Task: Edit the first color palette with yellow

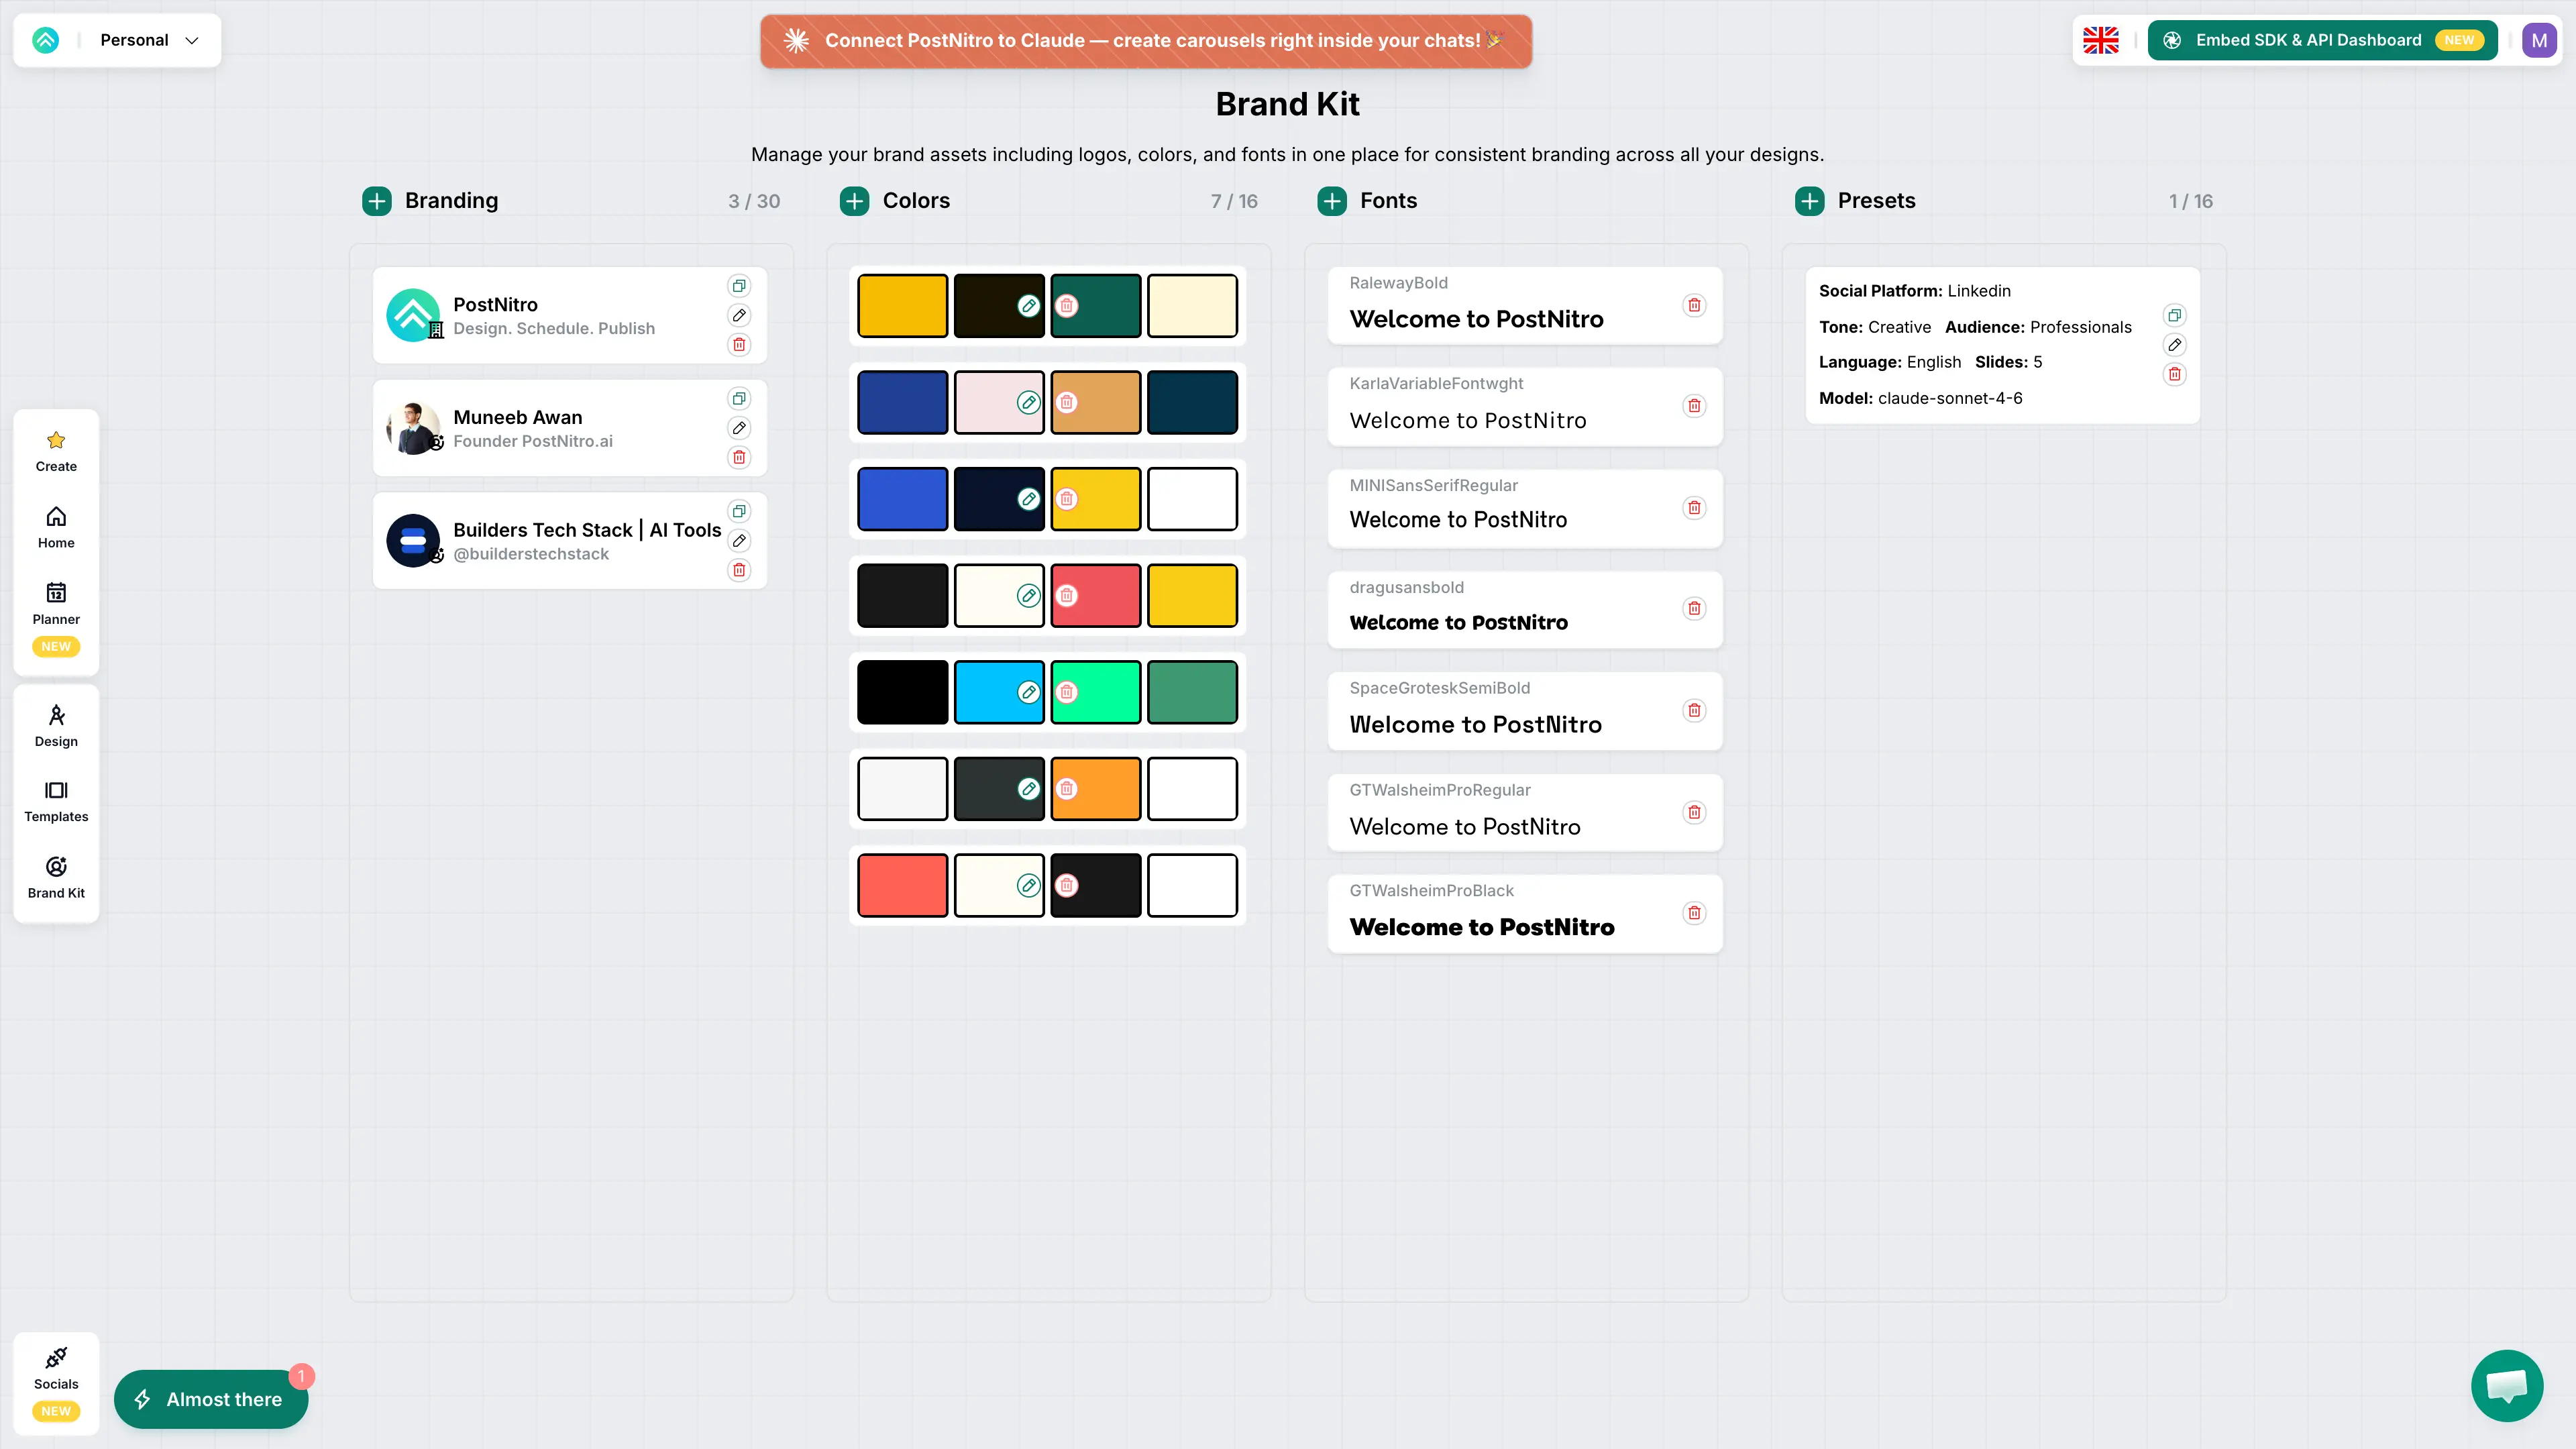Action: [1028, 306]
